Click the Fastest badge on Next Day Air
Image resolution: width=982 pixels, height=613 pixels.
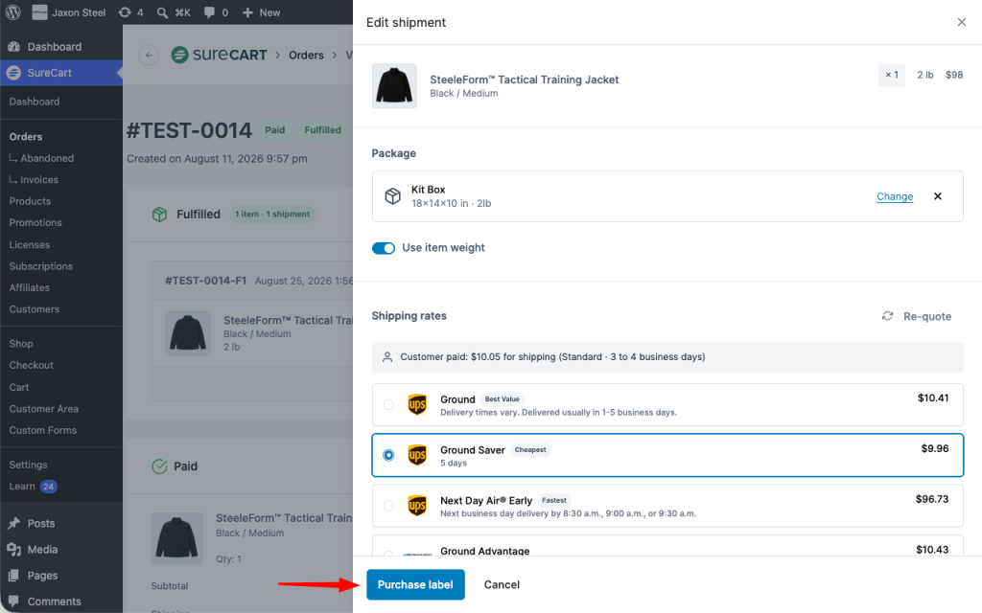(554, 500)
